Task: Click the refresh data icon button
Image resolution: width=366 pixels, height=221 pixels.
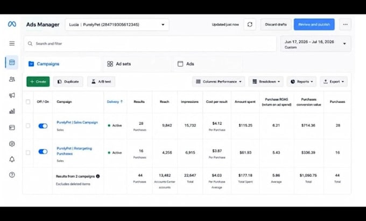Action: [x=250, y=25]
